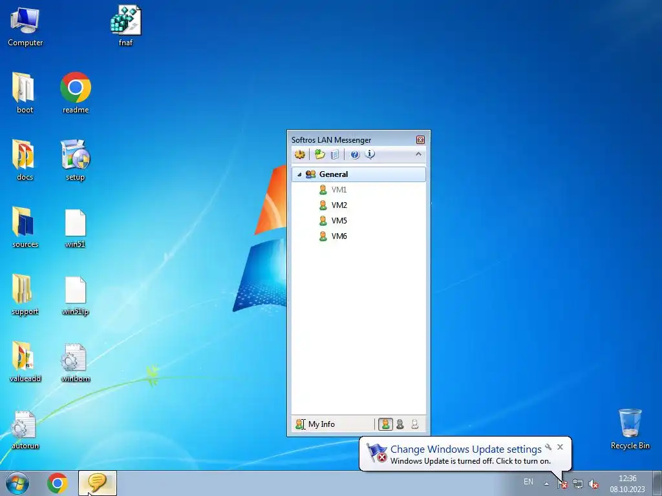The width and height of the screenshot is (662, 496).
Task: Close the Softros LAN Messenger window
Action: [420, 140]
